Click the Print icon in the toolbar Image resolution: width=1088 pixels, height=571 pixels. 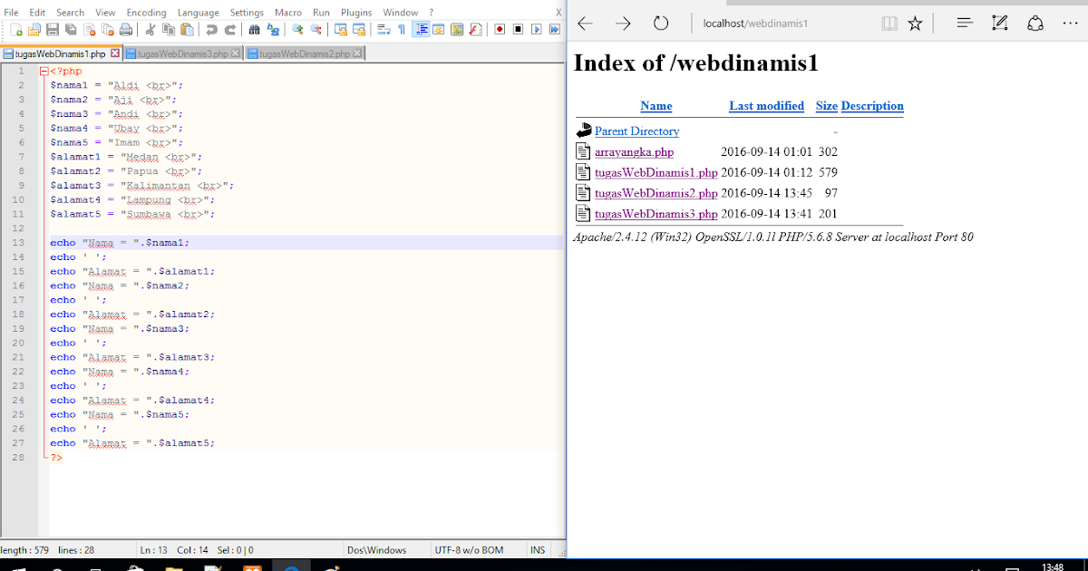126,30
